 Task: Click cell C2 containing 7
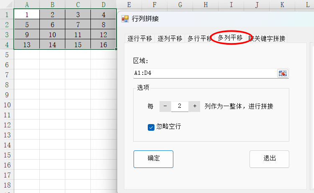[x=78, y=25]
